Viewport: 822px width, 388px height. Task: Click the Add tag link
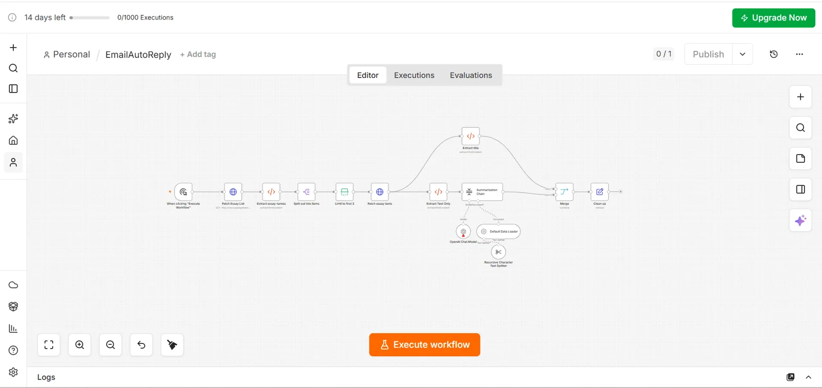point(198,54)
